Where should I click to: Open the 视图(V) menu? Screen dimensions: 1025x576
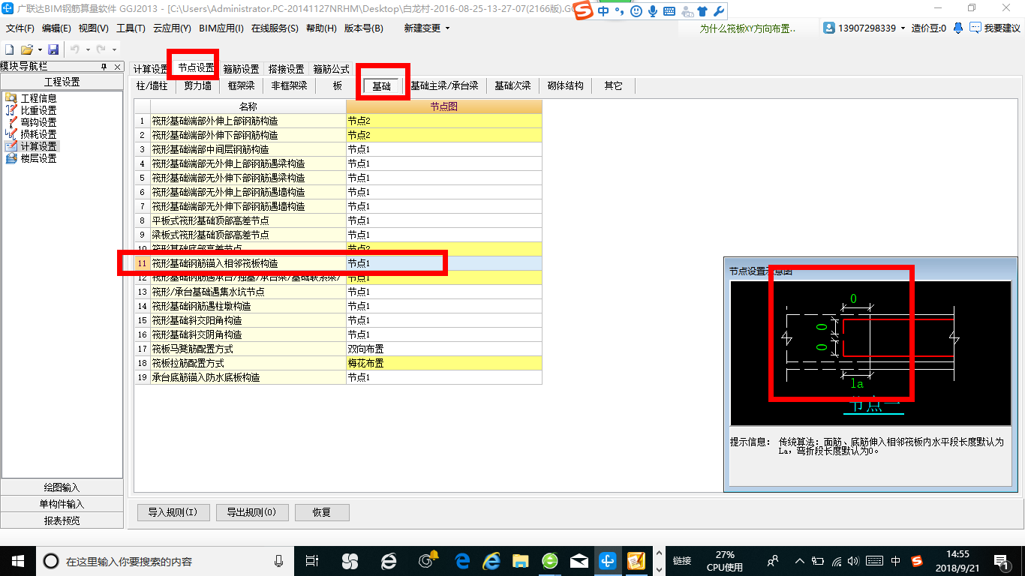coord(93,28)
